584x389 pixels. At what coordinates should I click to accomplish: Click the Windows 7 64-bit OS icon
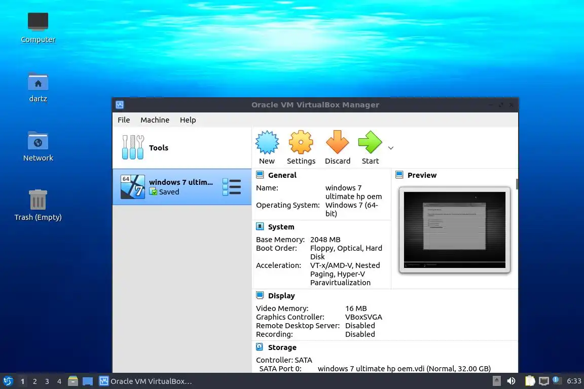point(133,187)
